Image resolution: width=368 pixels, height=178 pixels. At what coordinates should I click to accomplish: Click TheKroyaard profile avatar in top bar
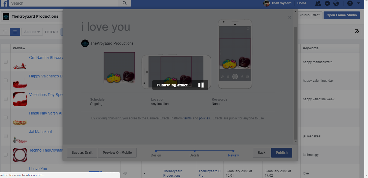point(267,3)
